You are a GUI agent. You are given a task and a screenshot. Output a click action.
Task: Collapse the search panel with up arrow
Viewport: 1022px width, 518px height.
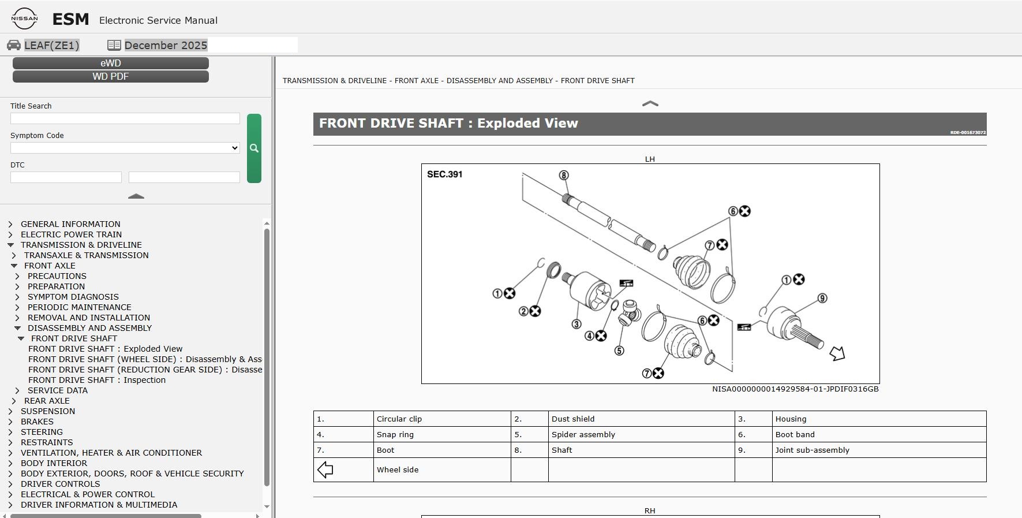tap(136, 196)
